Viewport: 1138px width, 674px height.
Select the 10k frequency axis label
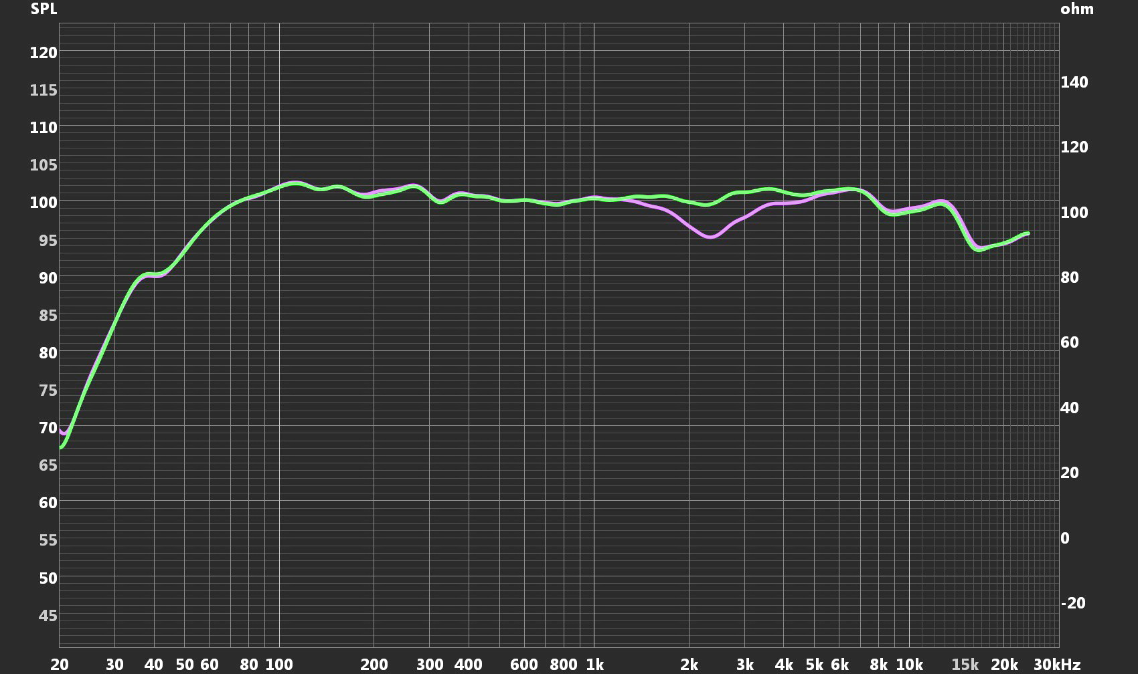coord(909,665)
